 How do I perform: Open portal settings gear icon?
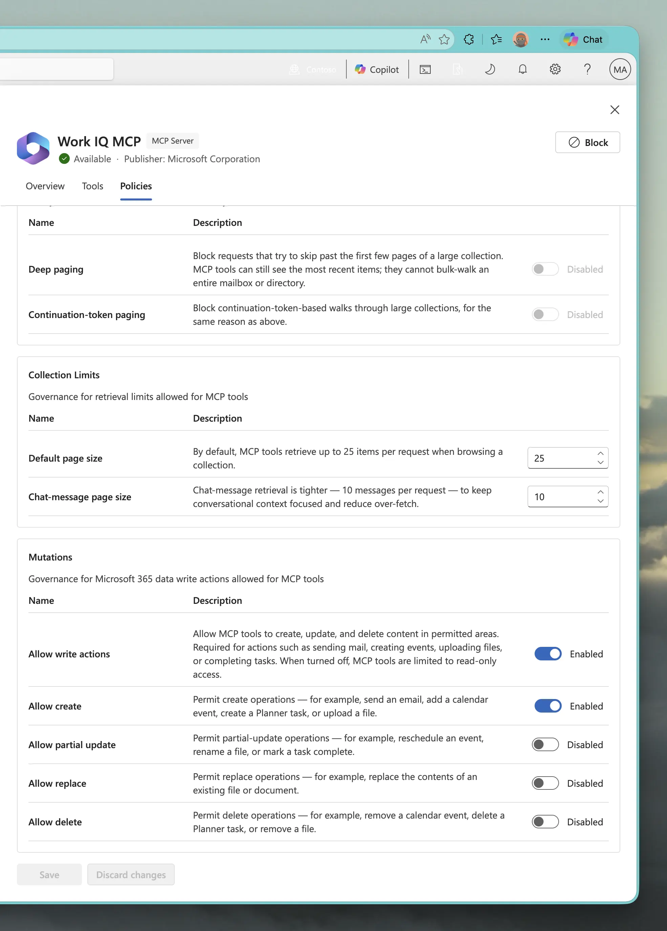pyautogui.click(x=555, y=69)
